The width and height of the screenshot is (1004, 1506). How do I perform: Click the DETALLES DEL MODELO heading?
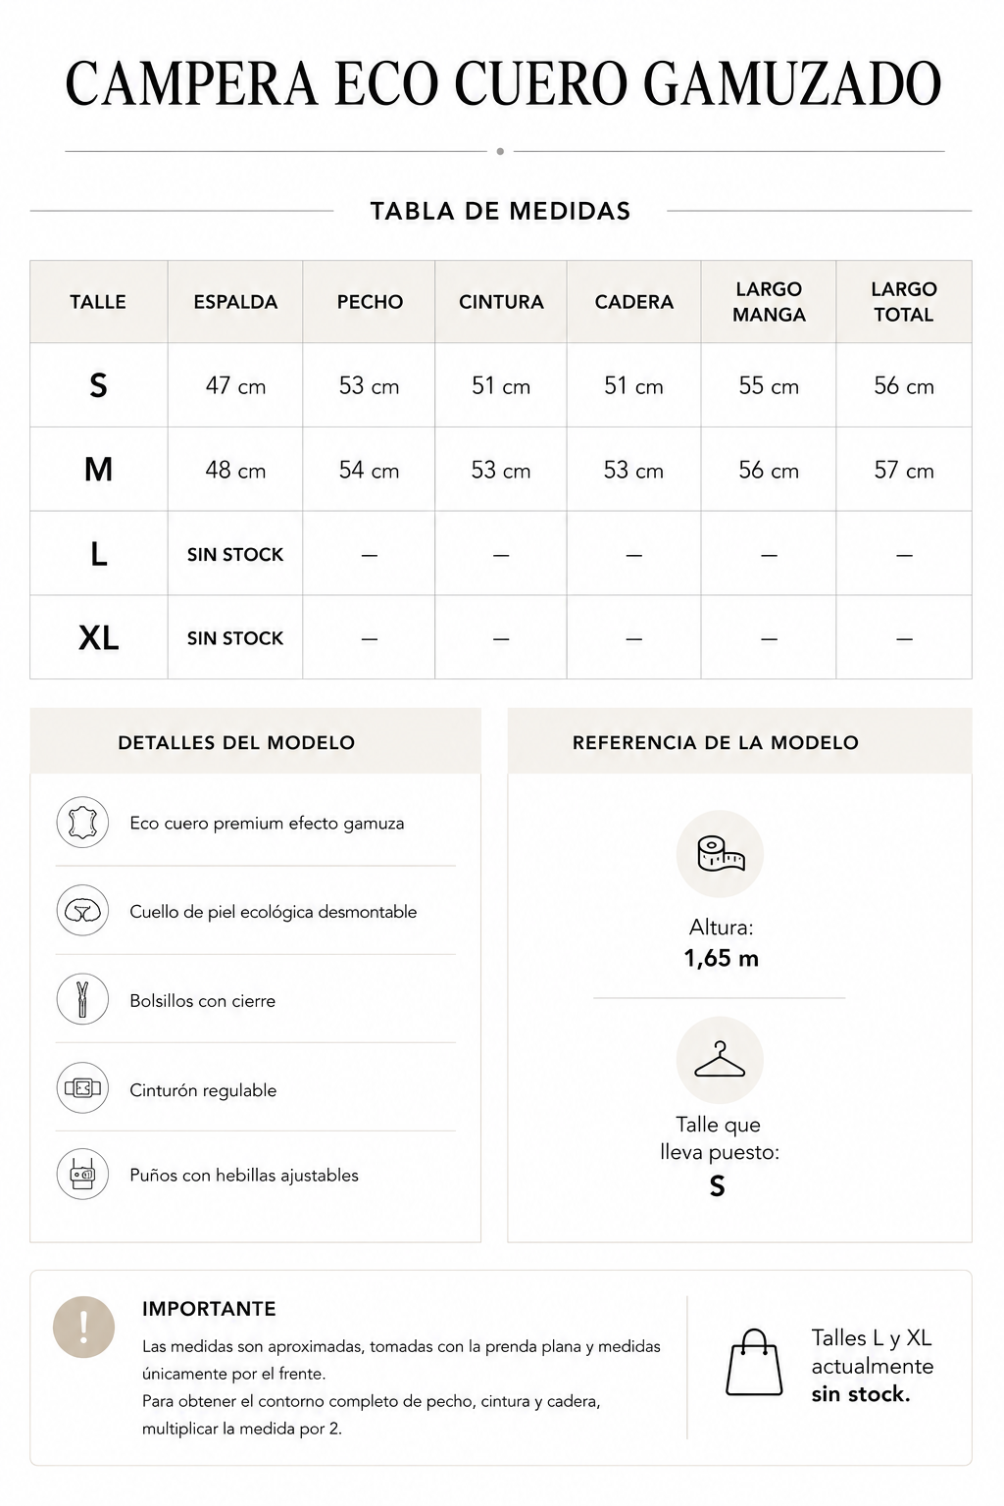[x=236, y=742]
